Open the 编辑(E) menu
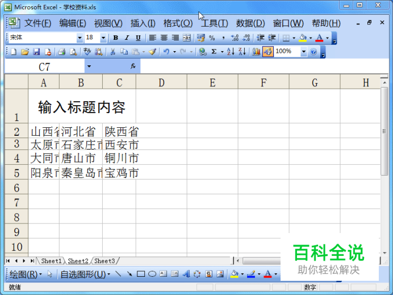Screen dimensions: 393x295 pos(73,23)
